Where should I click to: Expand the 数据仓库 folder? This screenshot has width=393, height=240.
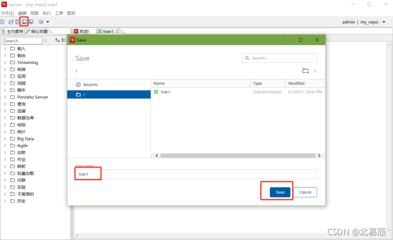coord(5,118)
